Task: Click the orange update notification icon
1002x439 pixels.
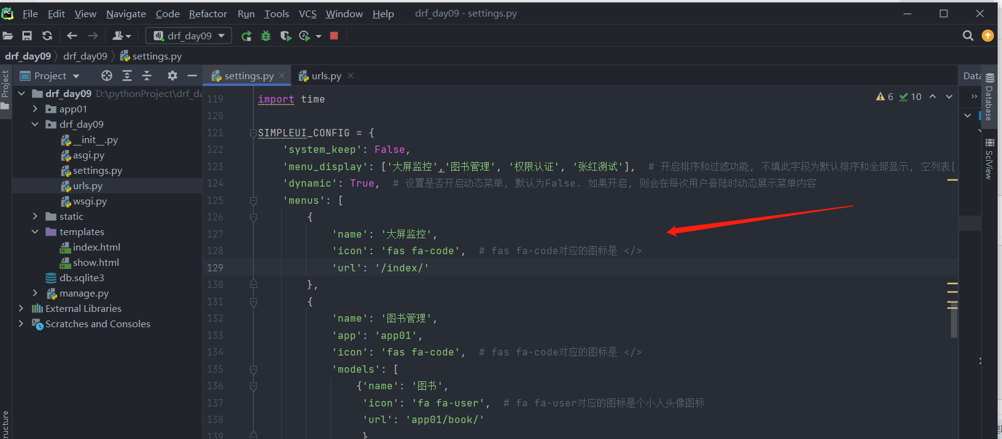Action: click(988, 36)
